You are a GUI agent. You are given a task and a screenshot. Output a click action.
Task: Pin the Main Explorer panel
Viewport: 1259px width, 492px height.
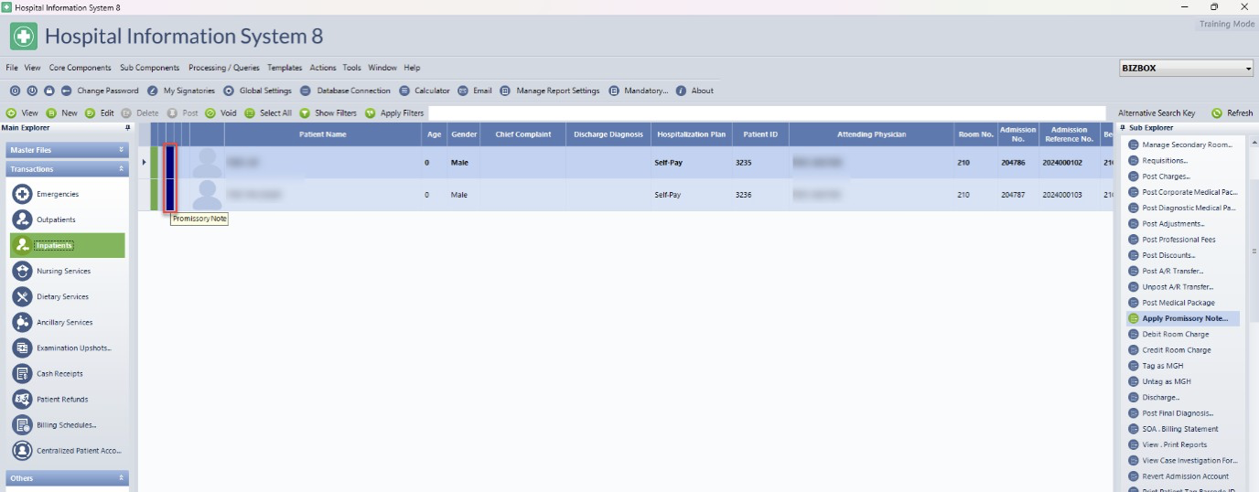coord(127,128)
